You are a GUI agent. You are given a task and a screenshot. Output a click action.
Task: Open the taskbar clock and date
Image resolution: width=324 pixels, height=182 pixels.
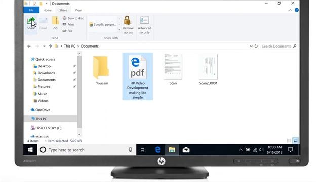[274, 150]
